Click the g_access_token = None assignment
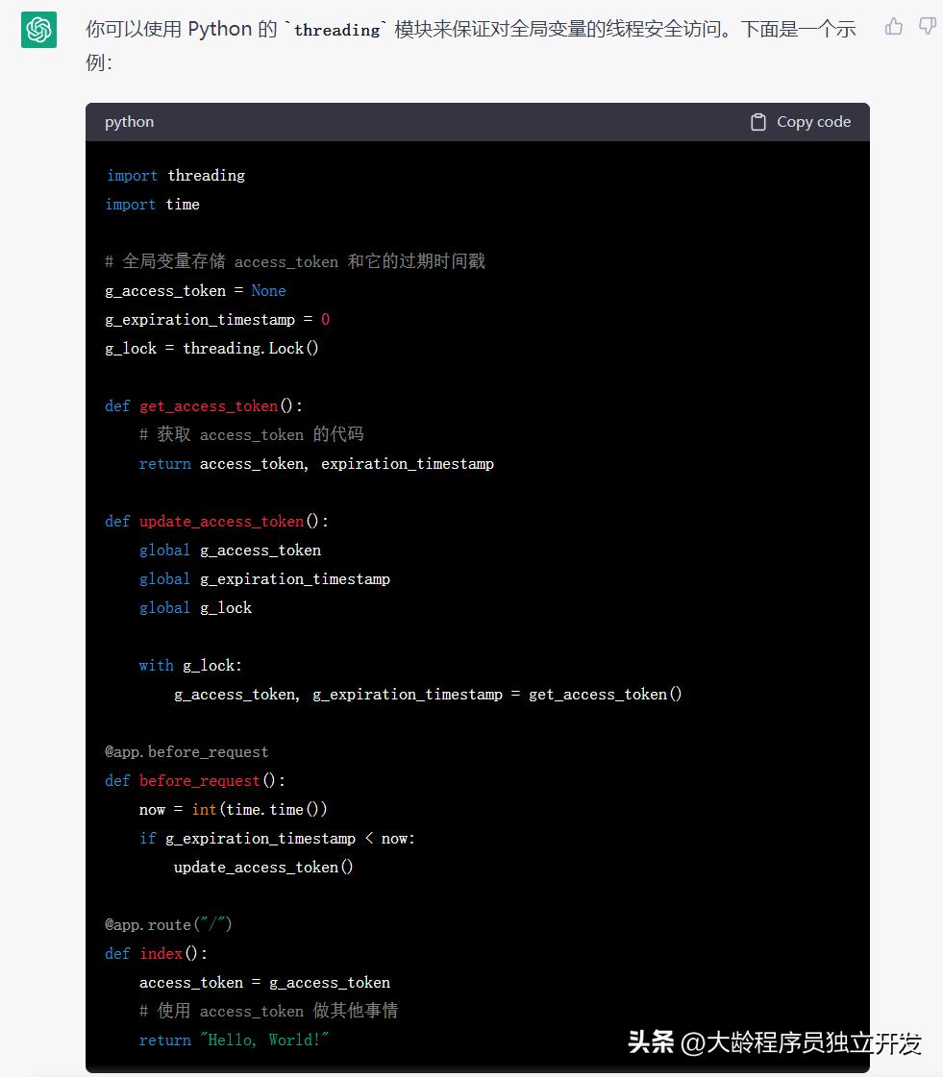Image resolution: width=943 pixels, height=1077 pixels. 193,290
